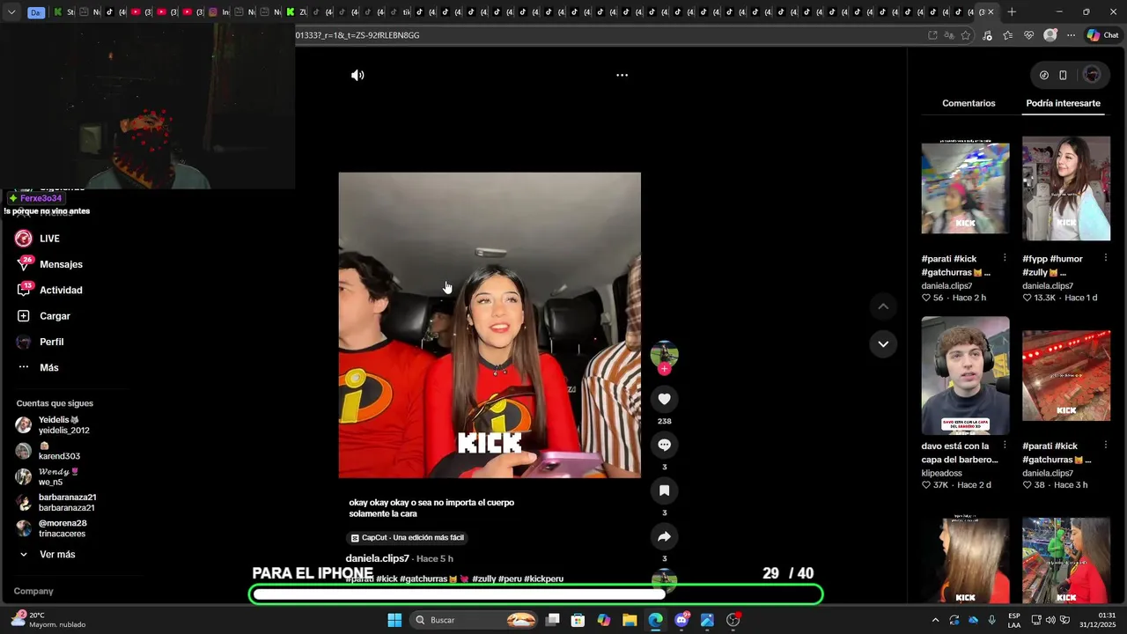Mute the TikTok video sound

[357, 75]
